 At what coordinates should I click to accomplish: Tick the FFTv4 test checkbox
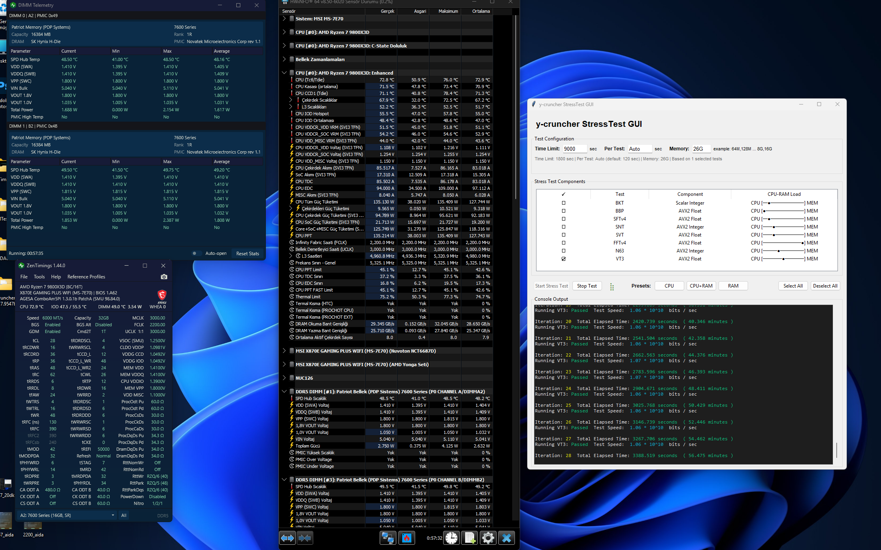point(564,243)
